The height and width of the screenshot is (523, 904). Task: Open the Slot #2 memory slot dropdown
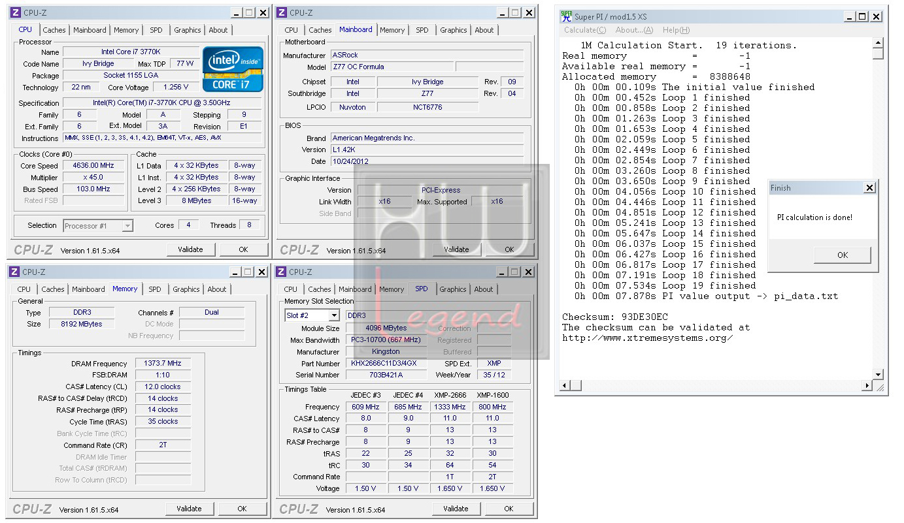[334, 315]
